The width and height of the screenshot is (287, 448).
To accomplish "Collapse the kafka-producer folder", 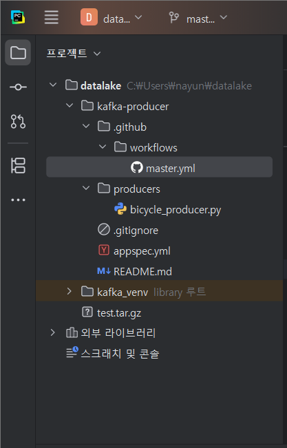I will tap(70, 105).
